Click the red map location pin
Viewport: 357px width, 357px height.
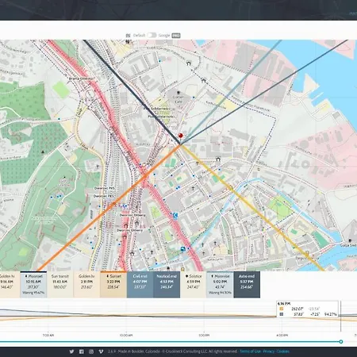pyautogui.click(x=181, y=136)
